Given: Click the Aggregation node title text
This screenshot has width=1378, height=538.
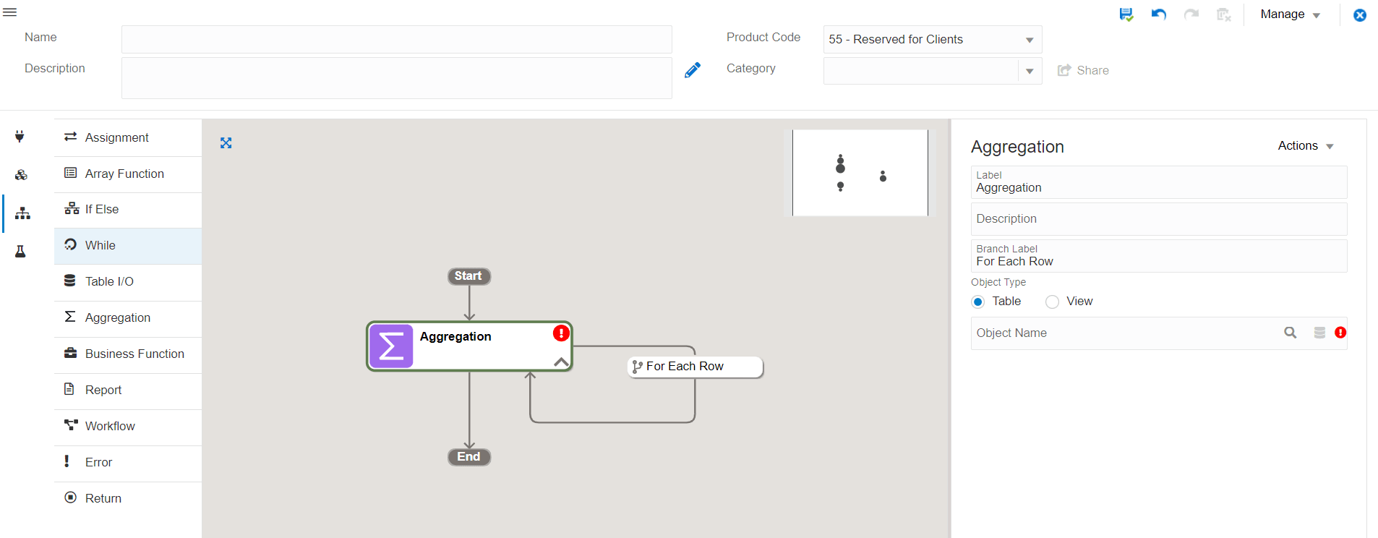Looking at the screenshot, I should pyautogui.click(x=455, y=337).
